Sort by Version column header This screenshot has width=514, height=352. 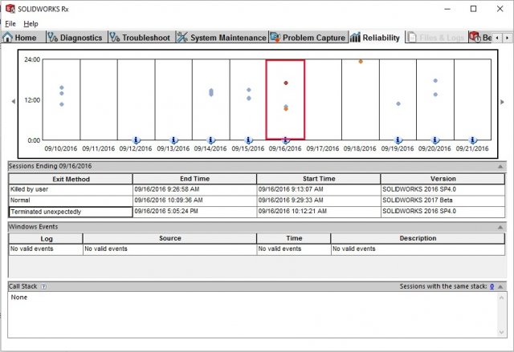point(443,179)
